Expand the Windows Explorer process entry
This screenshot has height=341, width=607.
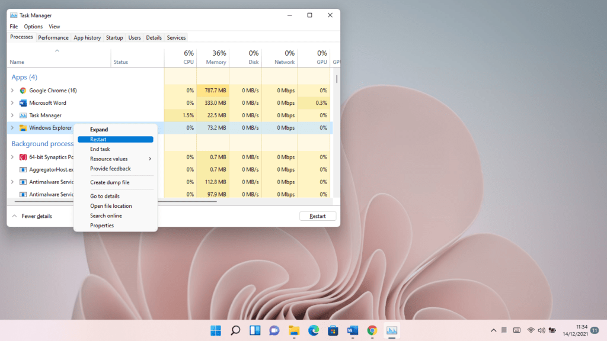point(13,127)
